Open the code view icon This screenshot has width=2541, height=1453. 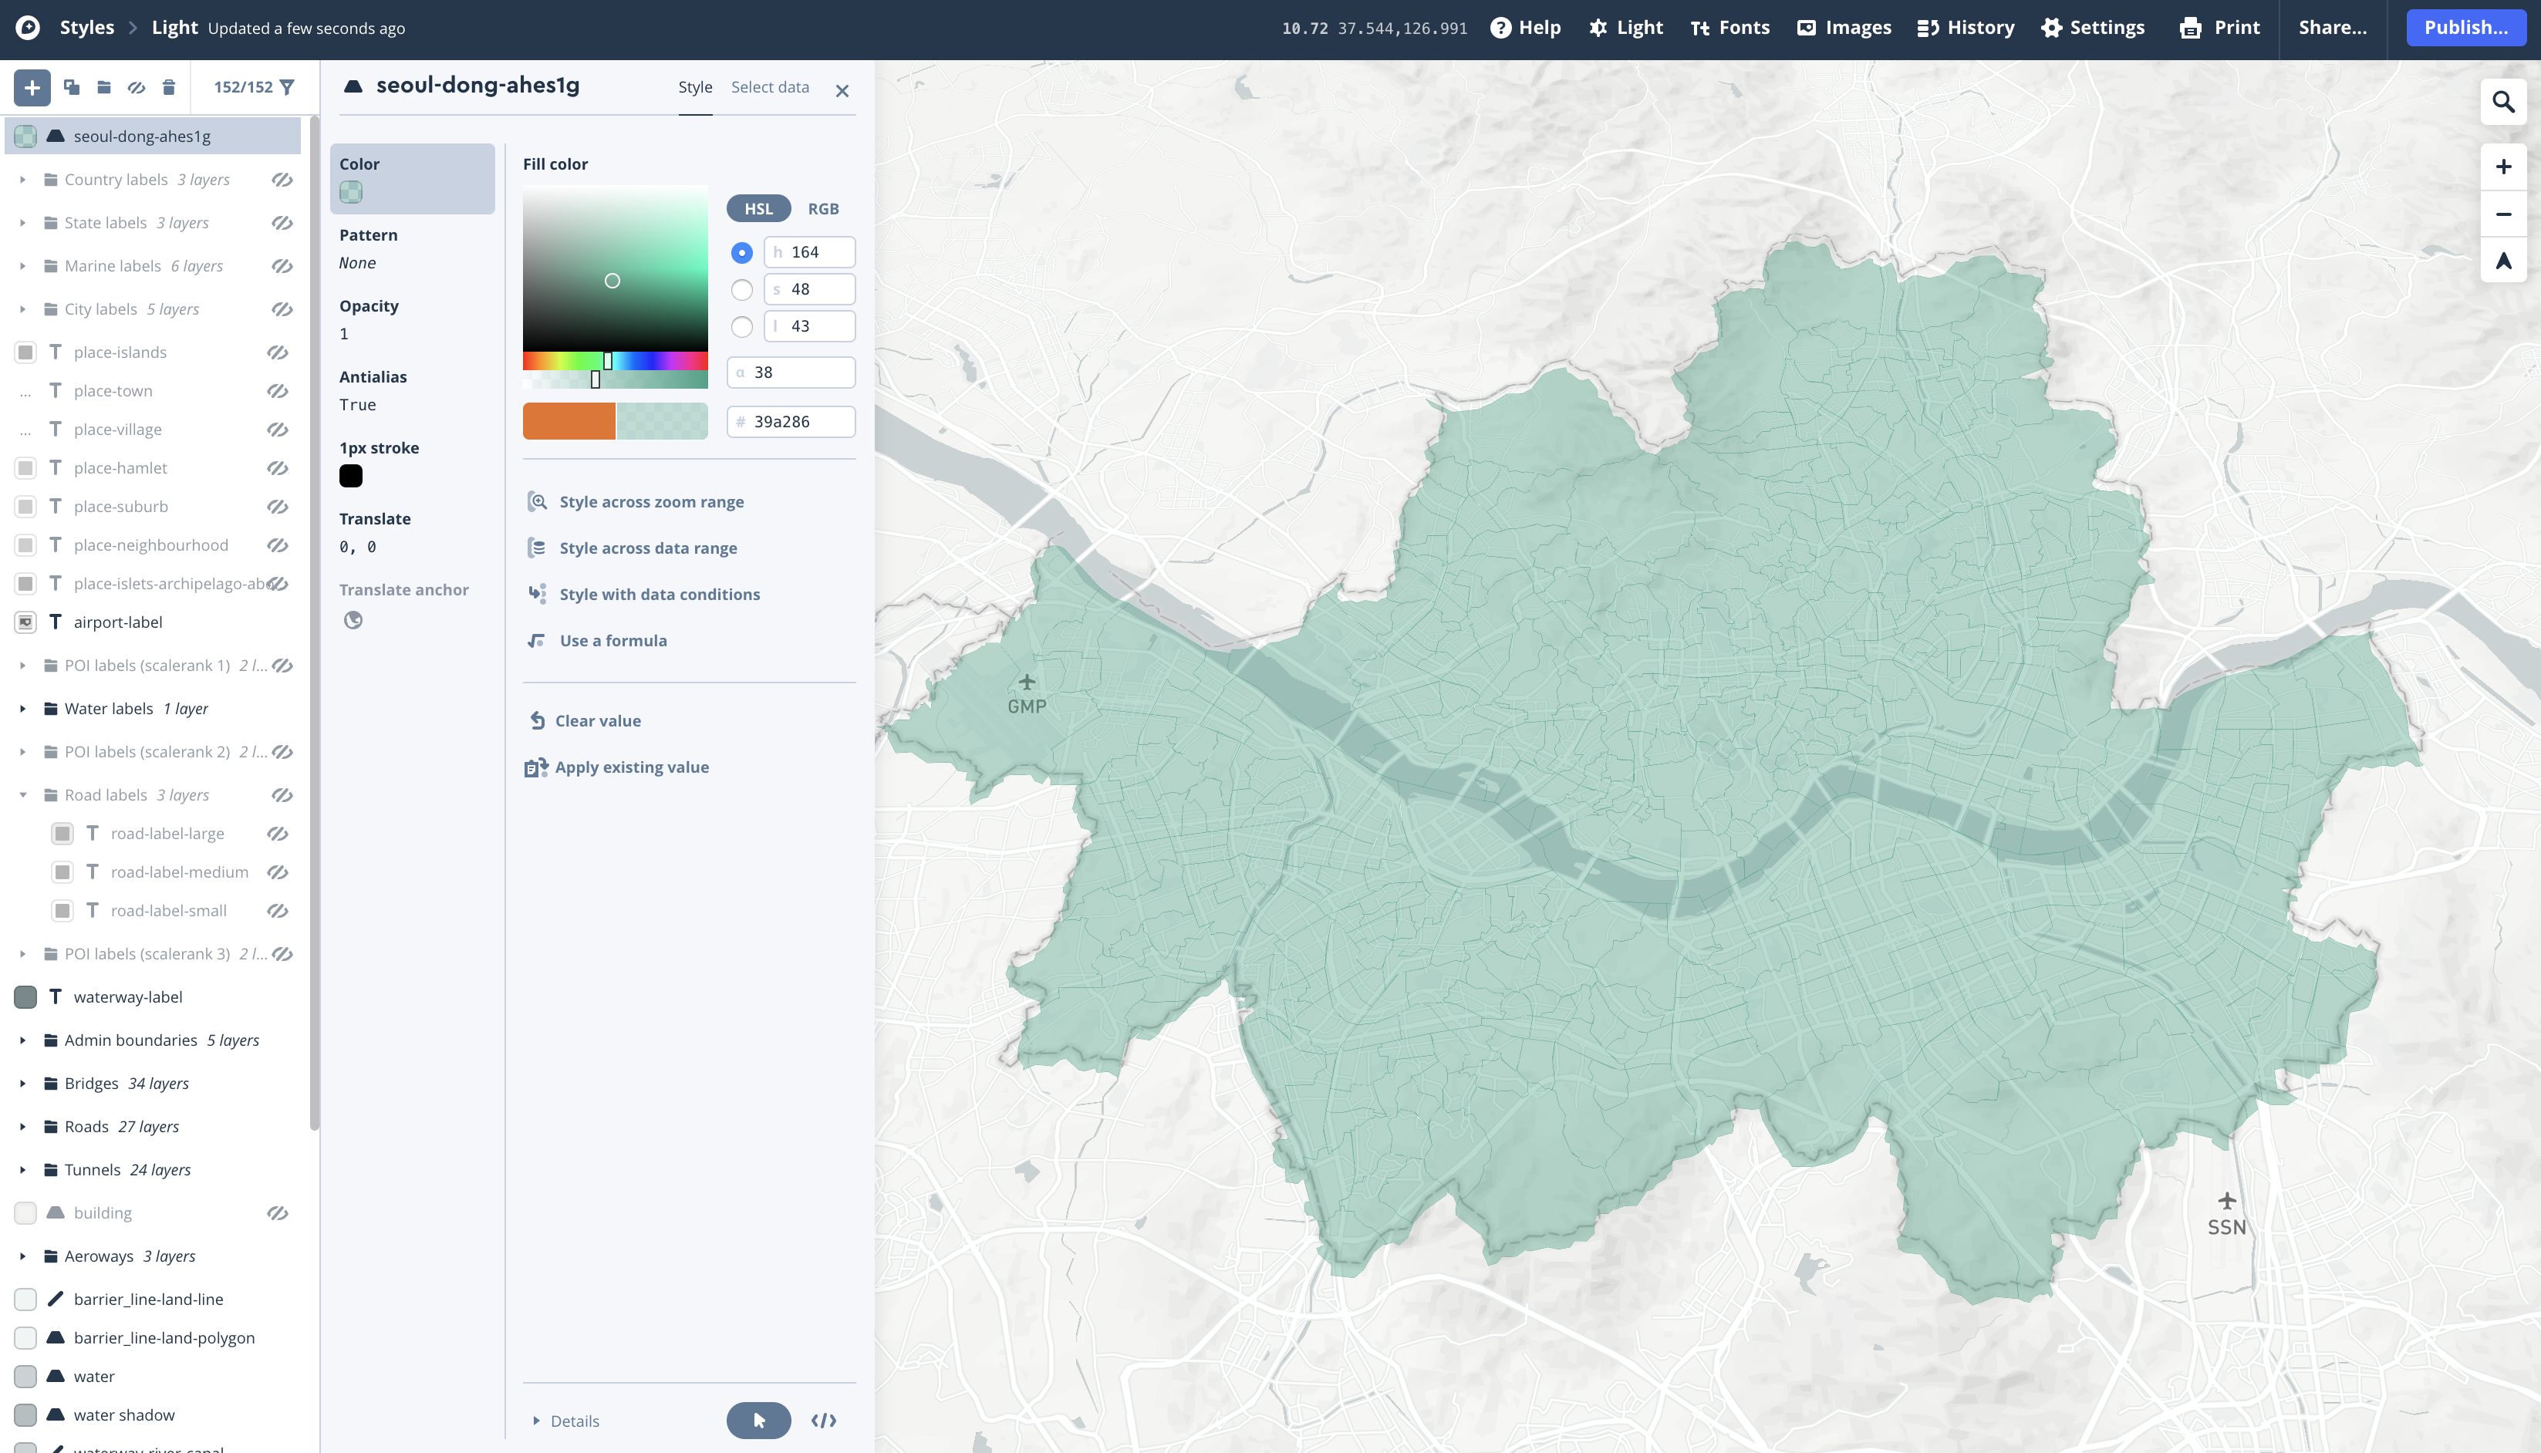[x=823, y=1420]
